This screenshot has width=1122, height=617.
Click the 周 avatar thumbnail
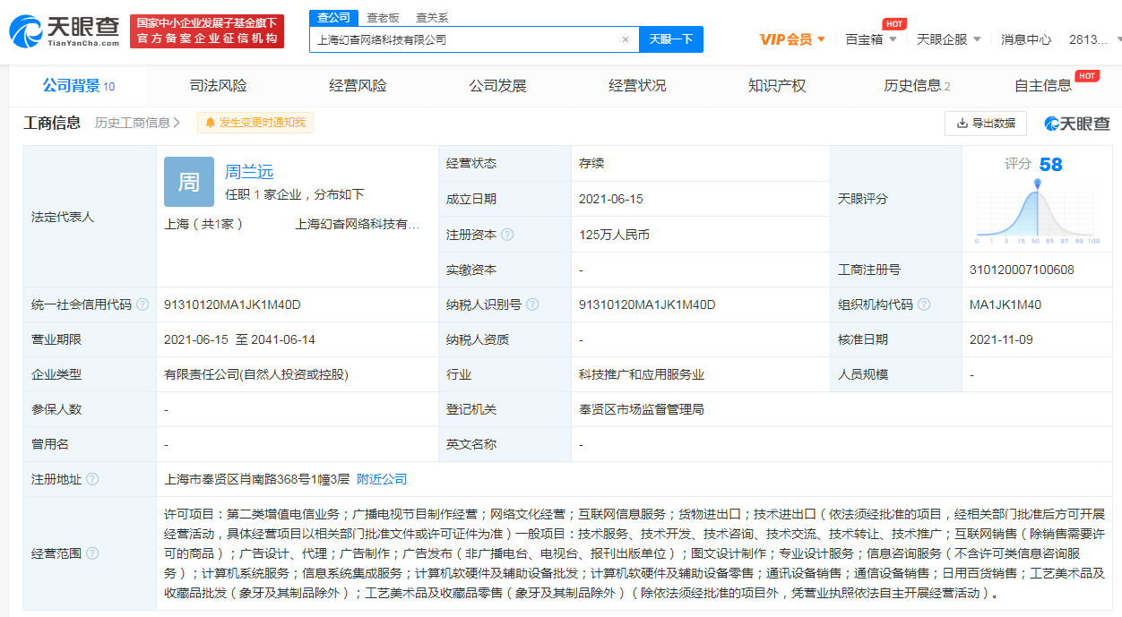pos(189,182)
